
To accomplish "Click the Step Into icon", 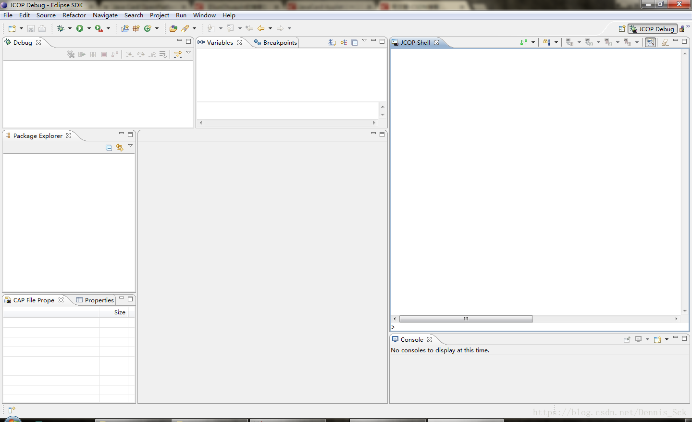I will [x=130, y=54].
